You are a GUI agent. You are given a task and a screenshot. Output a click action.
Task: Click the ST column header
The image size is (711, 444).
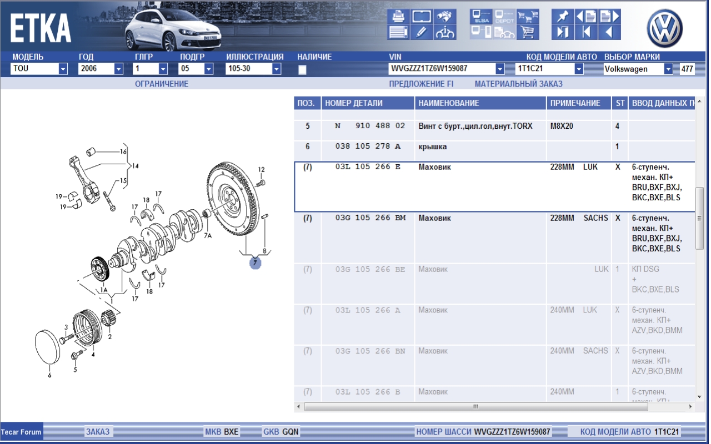tap(620, 103)
